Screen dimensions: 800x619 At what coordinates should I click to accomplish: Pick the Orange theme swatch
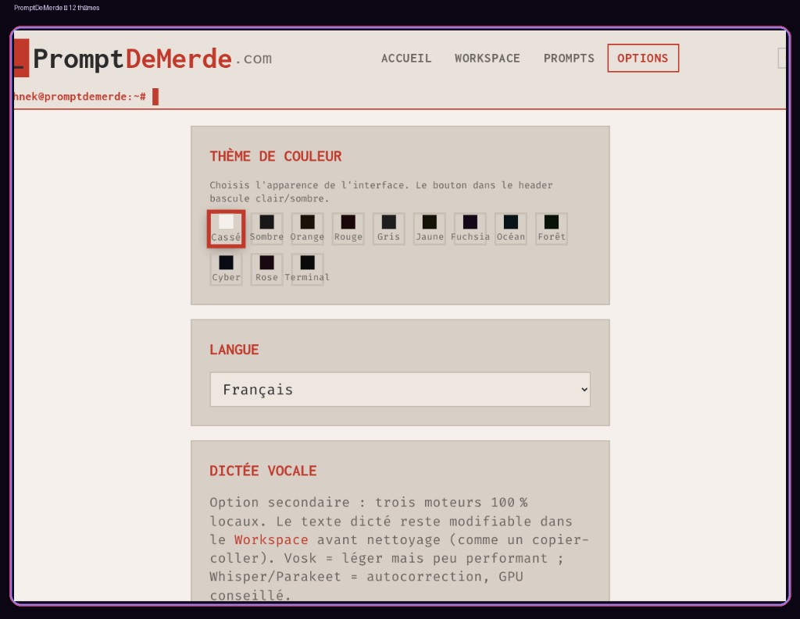(307, 229)
